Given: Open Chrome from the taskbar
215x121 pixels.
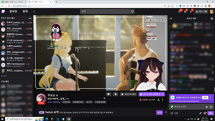Looking at the screenshot, I should click(x=69, y=119).
